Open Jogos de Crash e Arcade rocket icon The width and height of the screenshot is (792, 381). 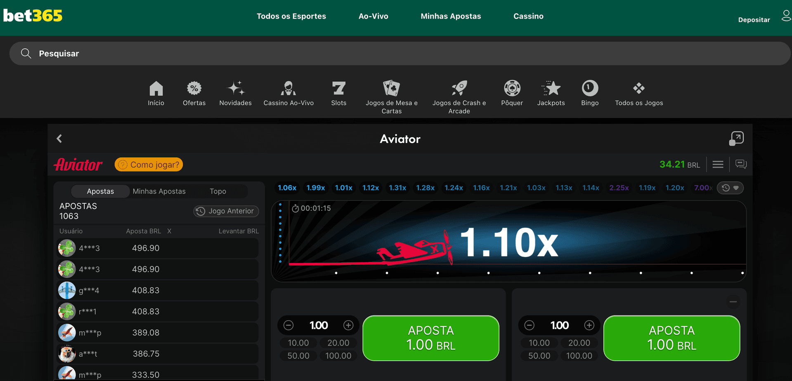coord(459,88)
